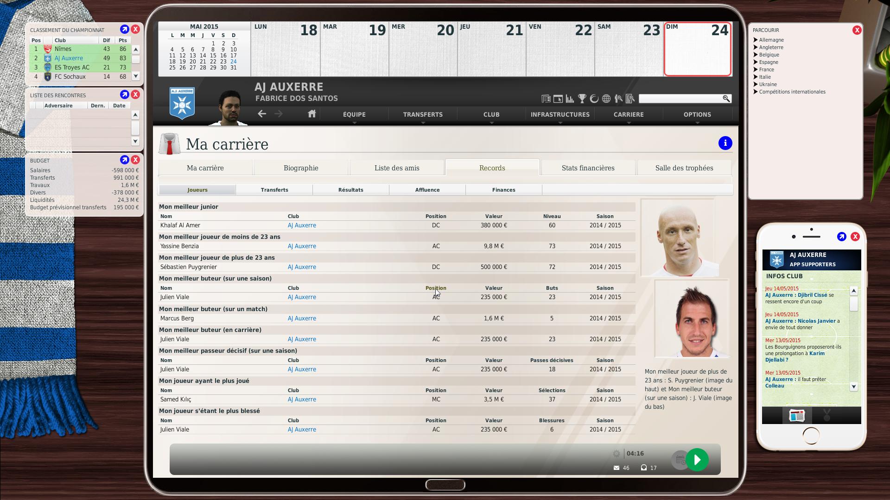890x500 pixels.
Task: Pop out the Classement du championnat widget
Action: point(124,29)
